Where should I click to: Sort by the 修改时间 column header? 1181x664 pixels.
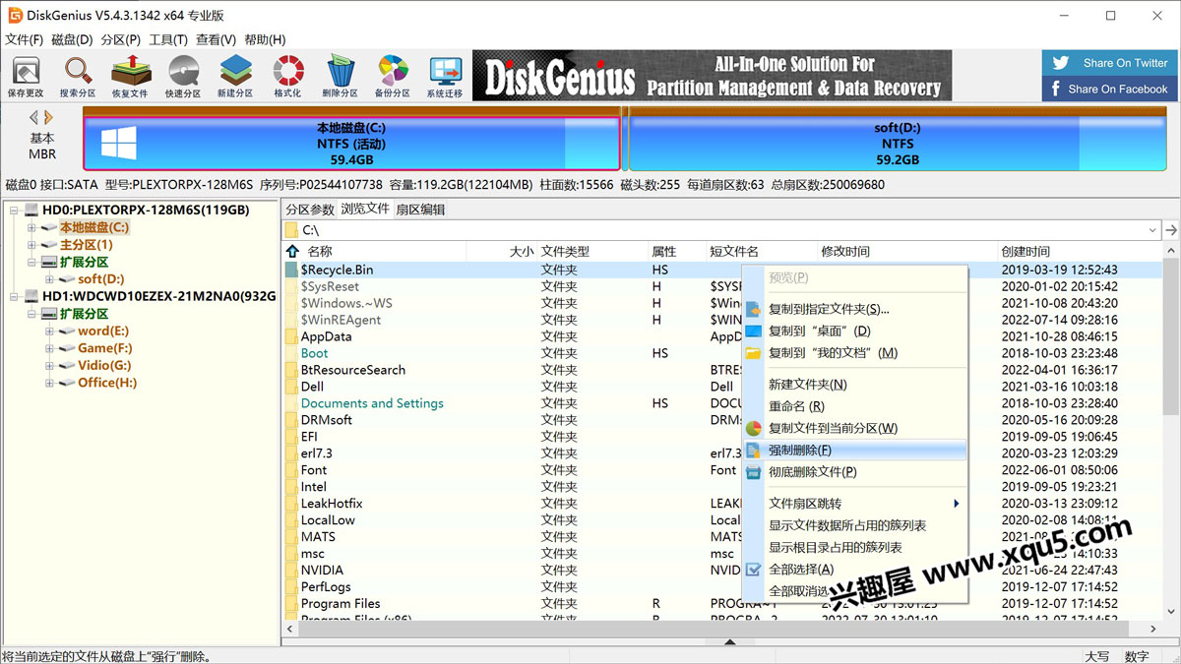click(x=845, y=252)
